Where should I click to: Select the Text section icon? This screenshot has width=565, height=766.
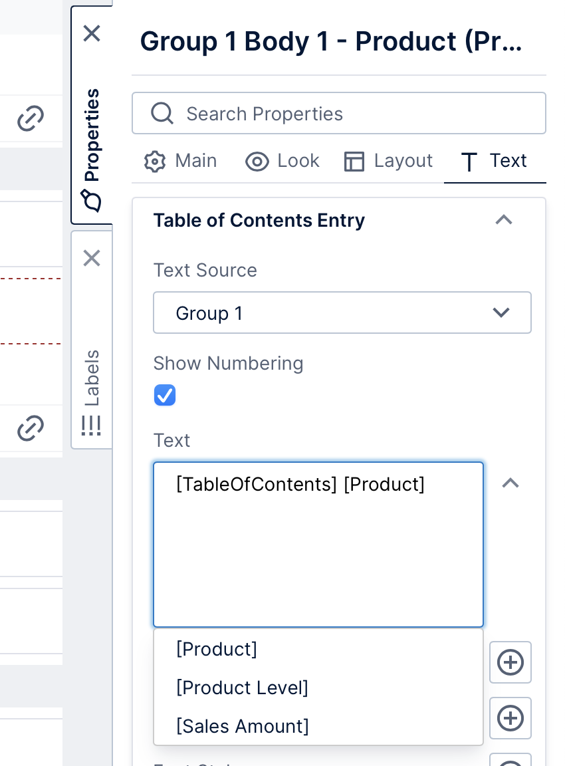470,161
